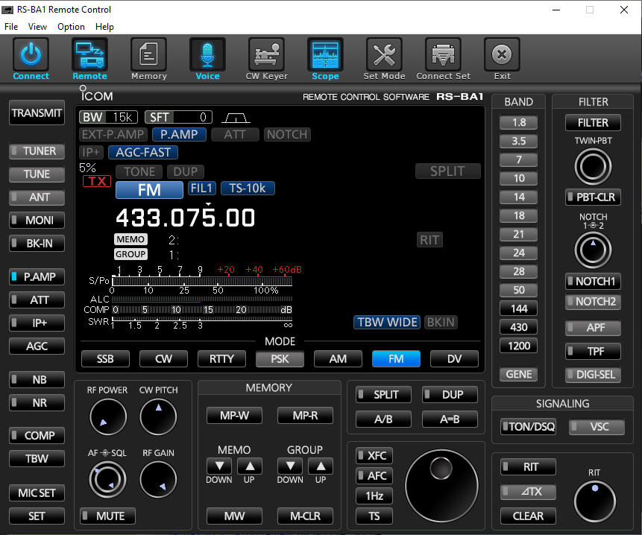Click the GROUP DOWN arrow
642x535 pixels.
(x=290, y=466)
